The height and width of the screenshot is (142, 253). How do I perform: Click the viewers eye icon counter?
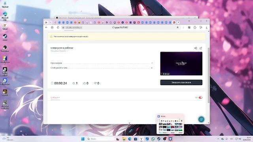74,83
